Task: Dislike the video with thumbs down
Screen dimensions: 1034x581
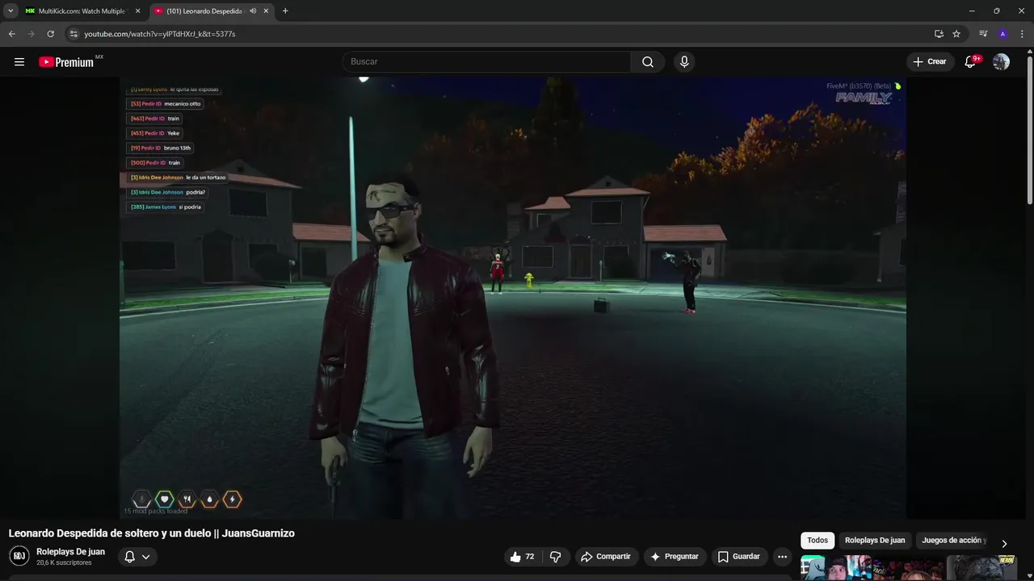Action: coord(555,557)
